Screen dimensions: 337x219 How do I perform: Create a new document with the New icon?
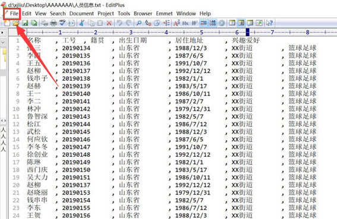point(7,23)
